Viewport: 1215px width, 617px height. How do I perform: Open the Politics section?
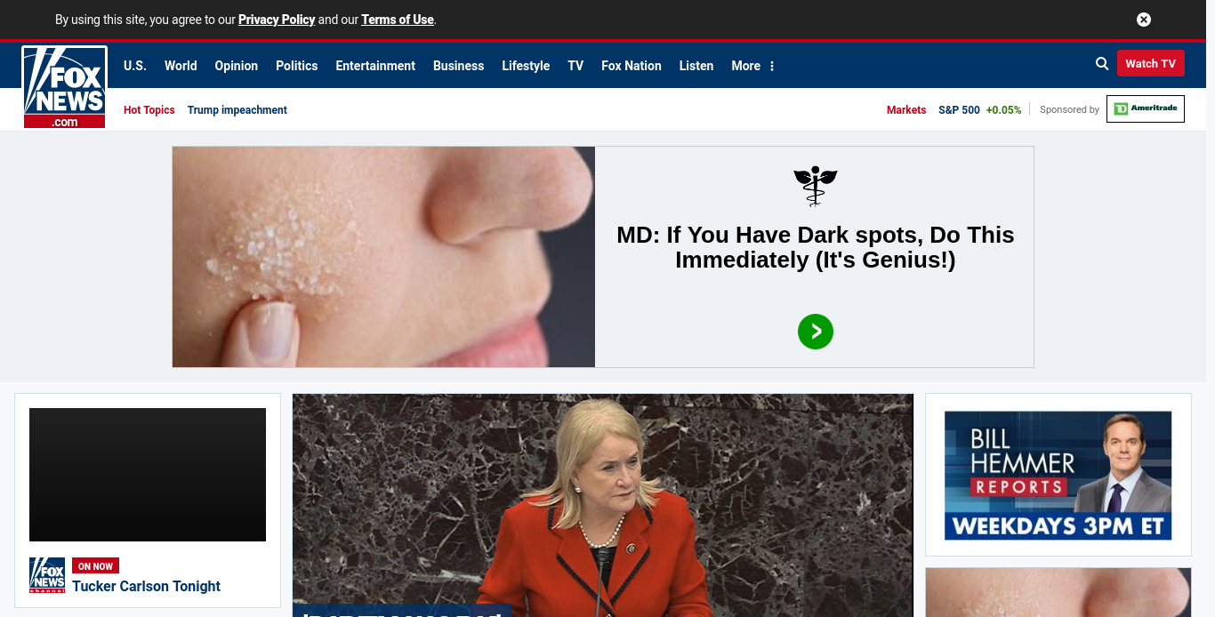[296, 66]
